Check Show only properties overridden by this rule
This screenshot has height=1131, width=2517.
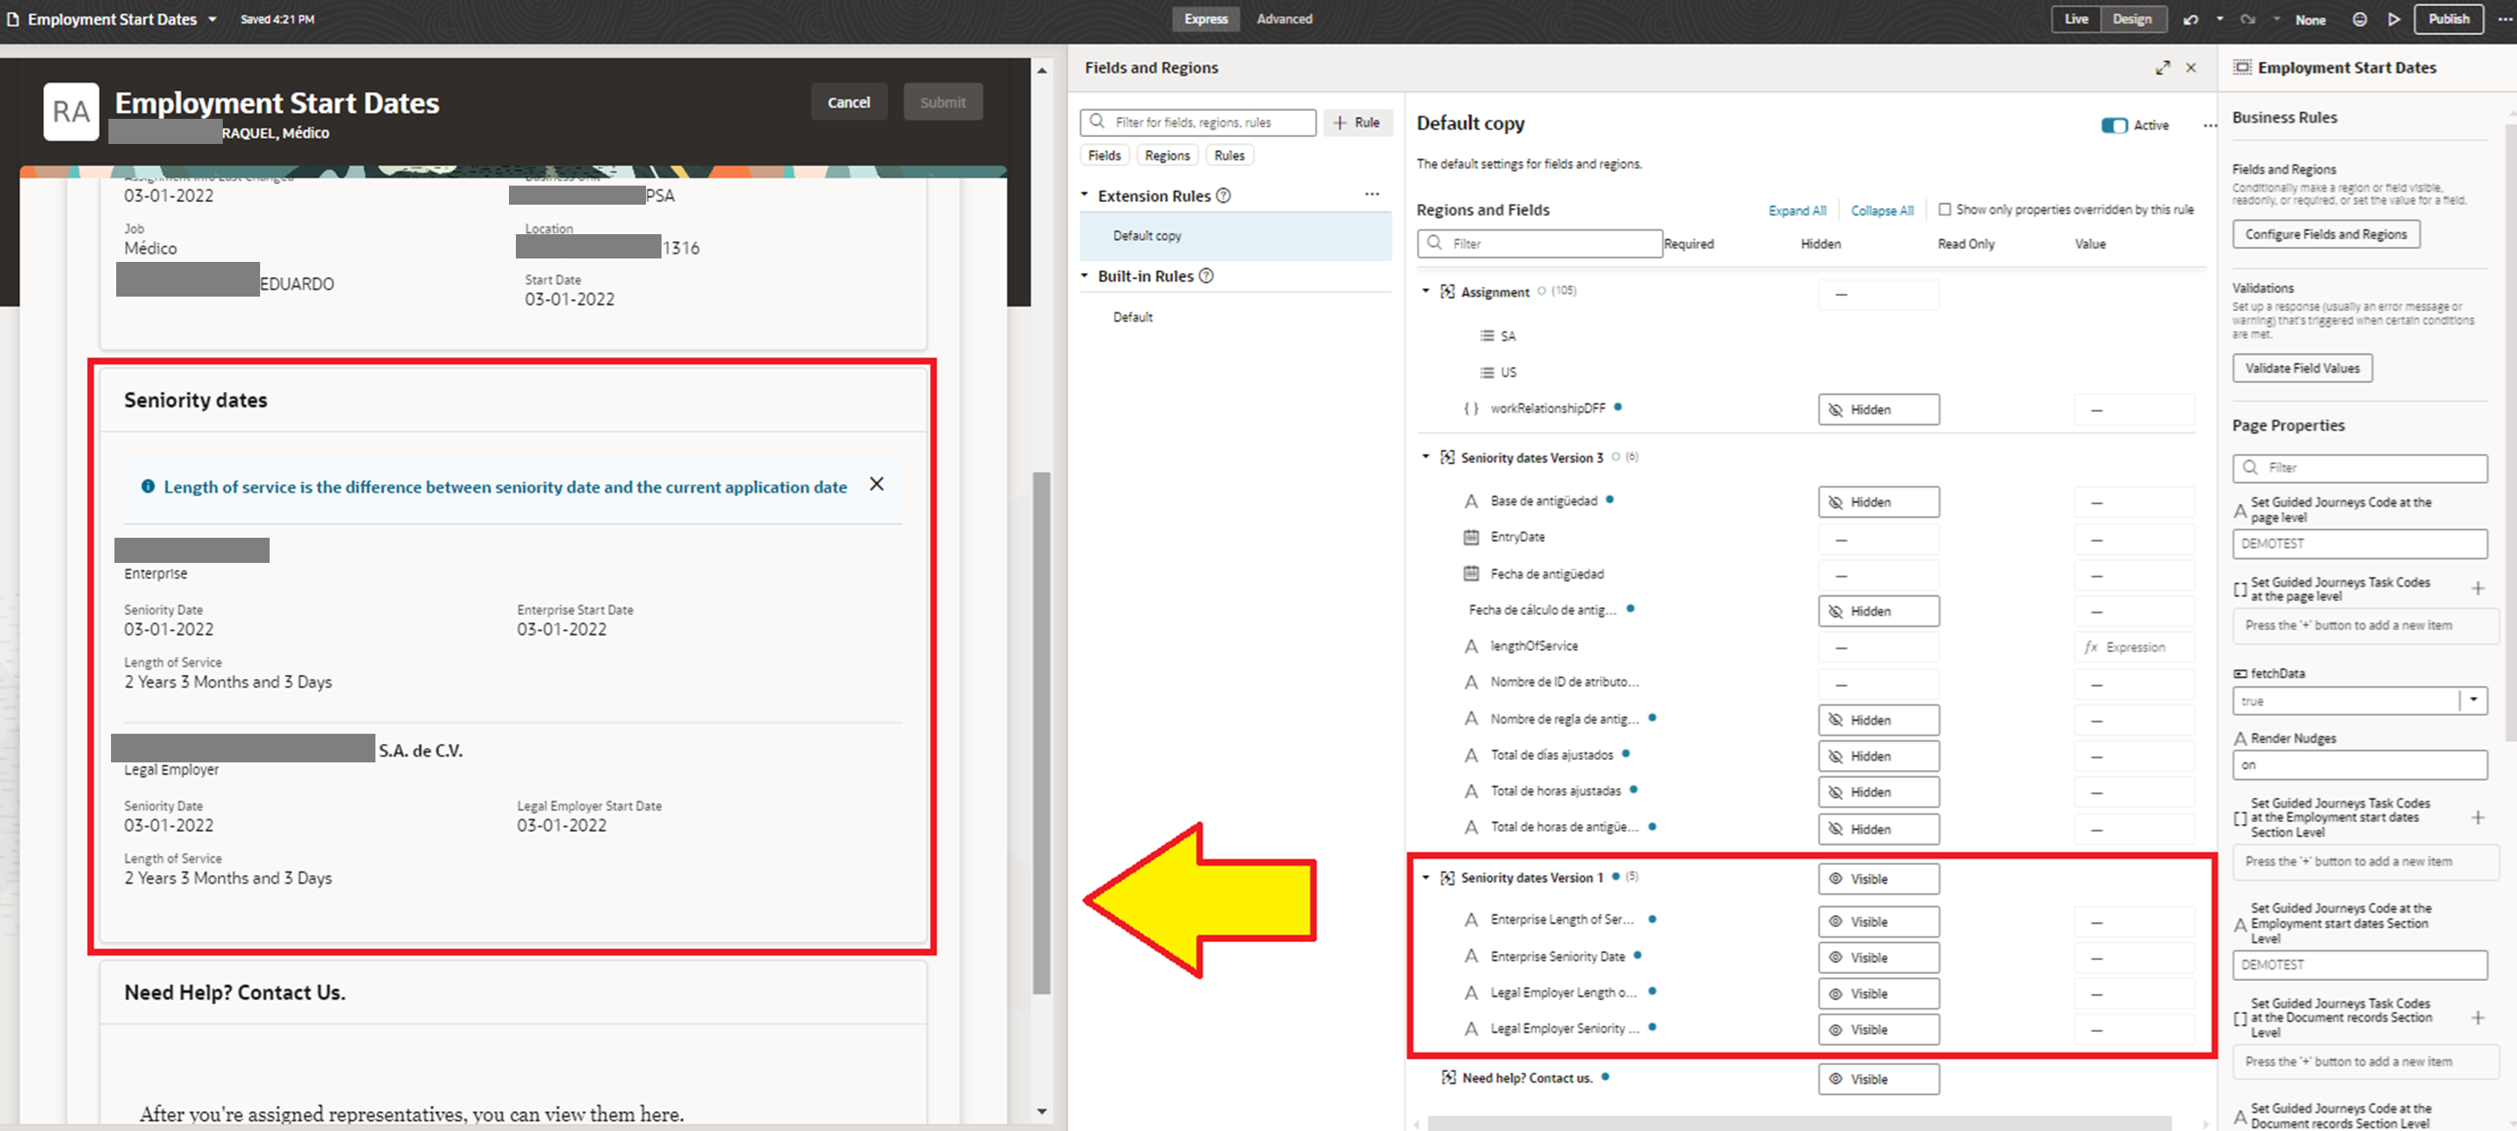[1946, 209]
